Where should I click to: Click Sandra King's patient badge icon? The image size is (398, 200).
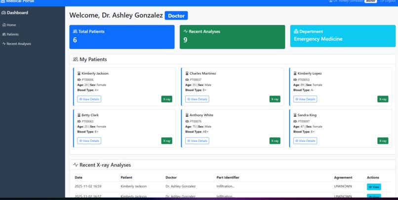(x=295, y=115)
